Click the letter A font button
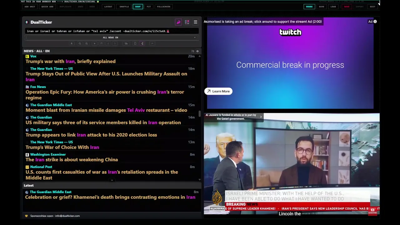 pyautogui.click(x=72, y=43)
